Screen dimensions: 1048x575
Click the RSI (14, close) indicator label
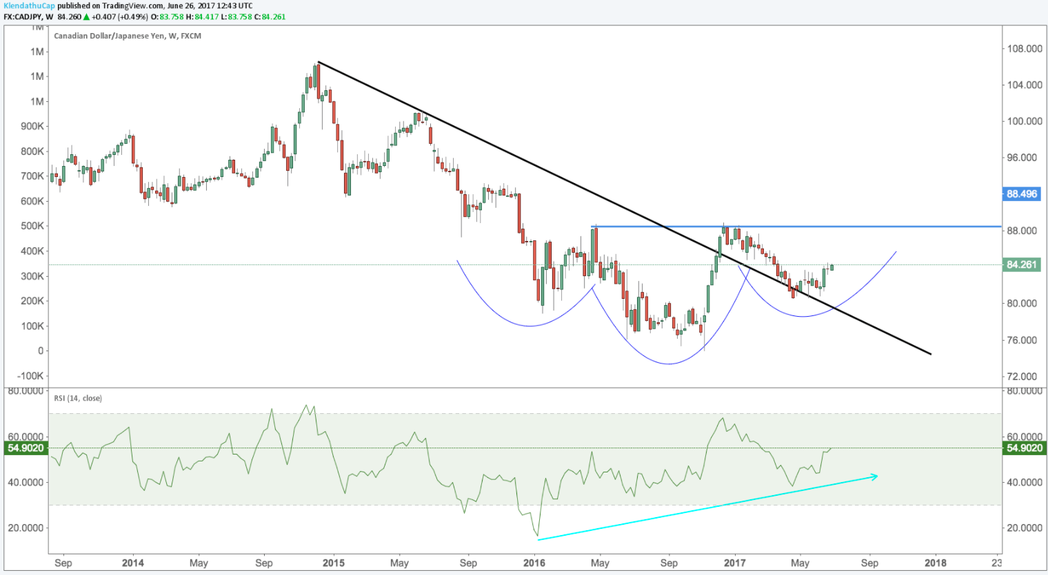[77, 398]
